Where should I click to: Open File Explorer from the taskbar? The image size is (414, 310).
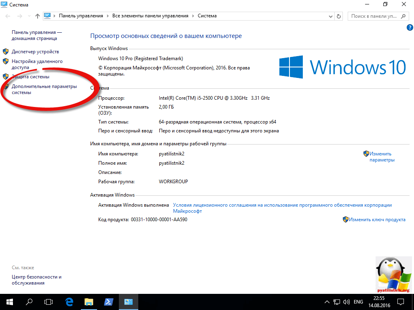pos(89,302)
